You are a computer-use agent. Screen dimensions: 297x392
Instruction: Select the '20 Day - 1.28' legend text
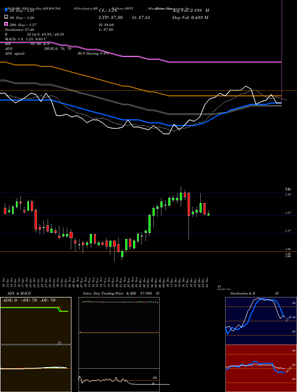(x=22, y=11)
